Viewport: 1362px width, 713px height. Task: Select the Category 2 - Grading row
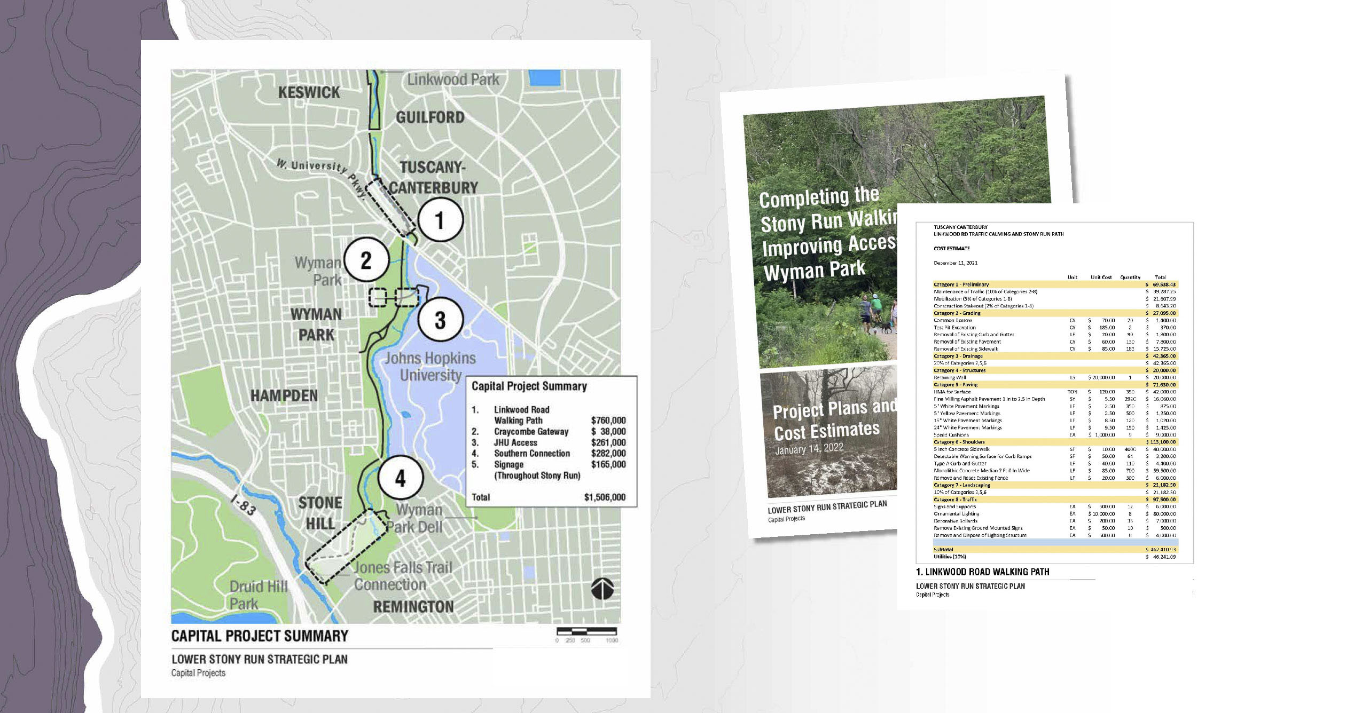click(1055, 313)
